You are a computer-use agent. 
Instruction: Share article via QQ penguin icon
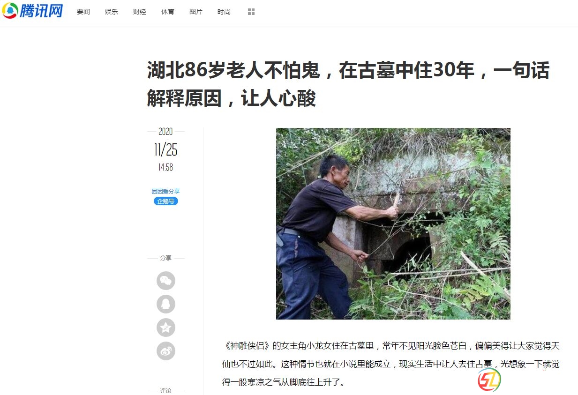[165, 304]
